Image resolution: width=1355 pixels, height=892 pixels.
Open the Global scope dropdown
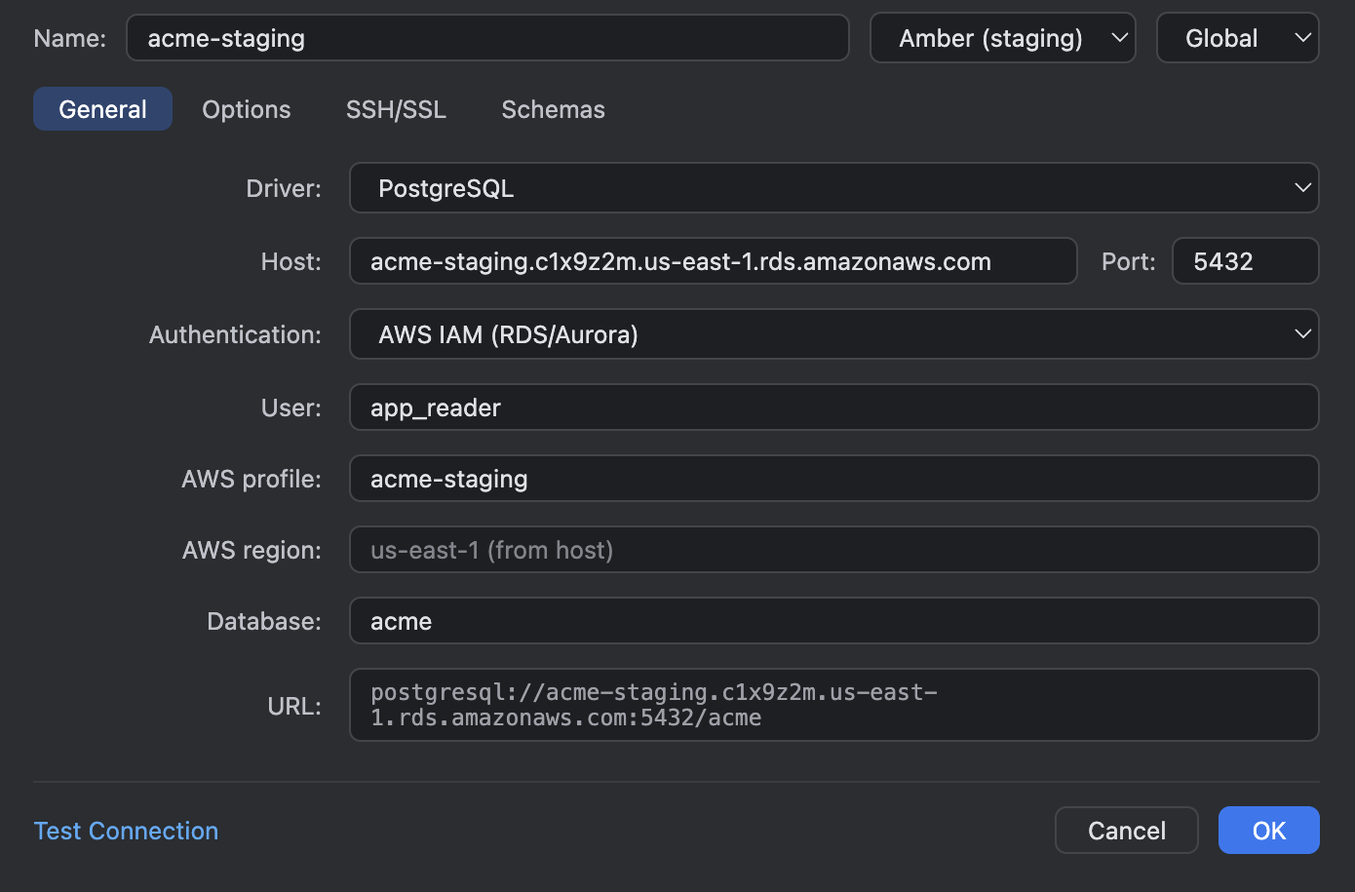[1237, 38]
